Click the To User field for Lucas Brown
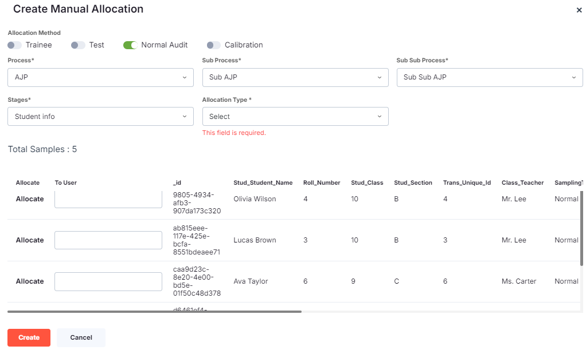This screenshot has width=586, height=350. tap(108, 240)
